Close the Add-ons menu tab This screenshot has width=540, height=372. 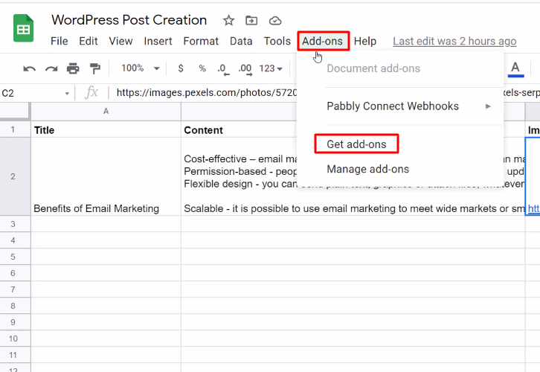[x=323, y=41]
